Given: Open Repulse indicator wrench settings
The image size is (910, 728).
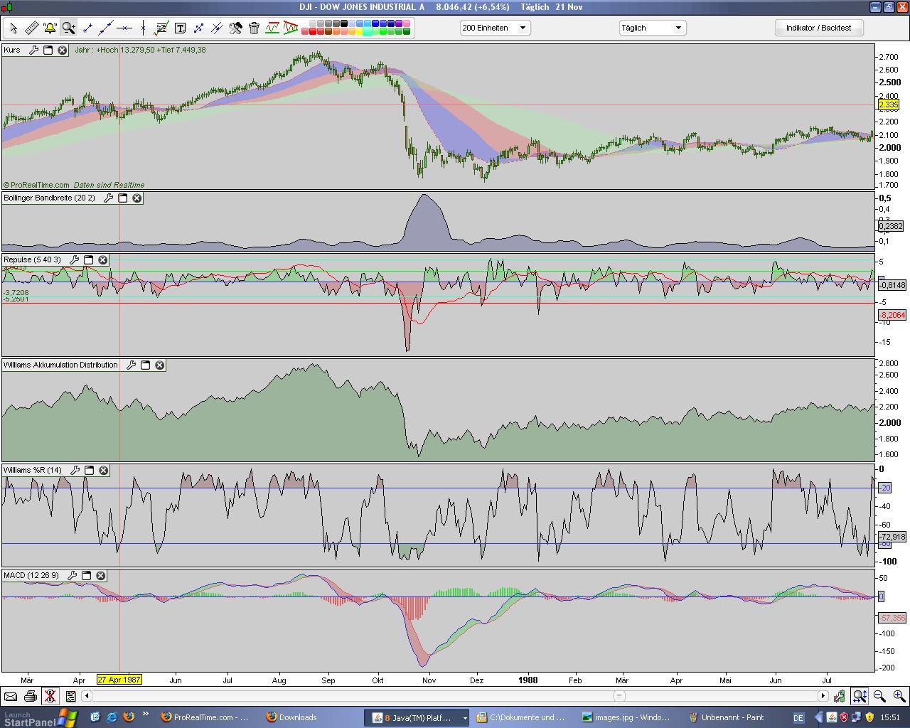Looking at the screenshot, I should (x=74, y=259).
